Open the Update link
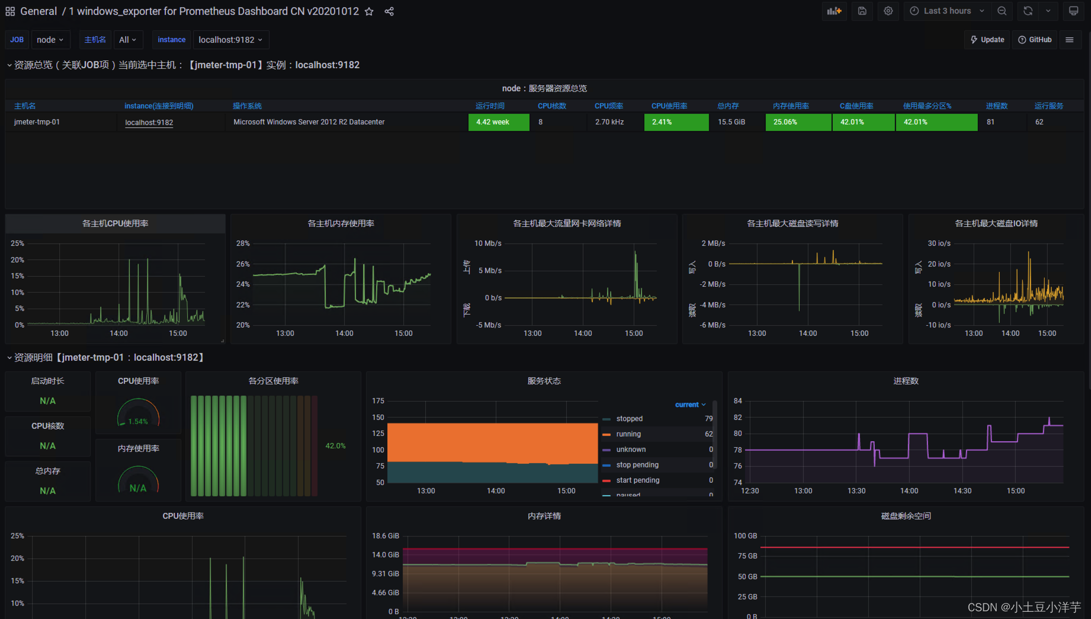 tap(987, 40)
